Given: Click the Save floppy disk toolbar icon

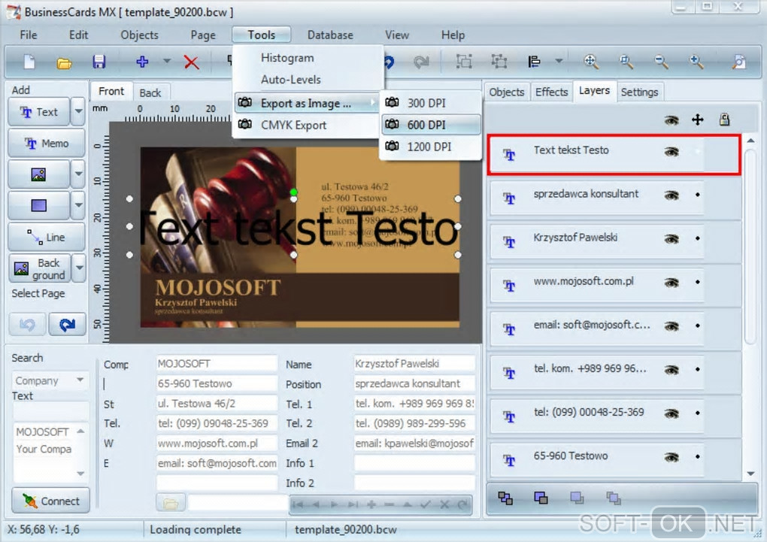Looking at the screenshot, I should click(99, 62).
